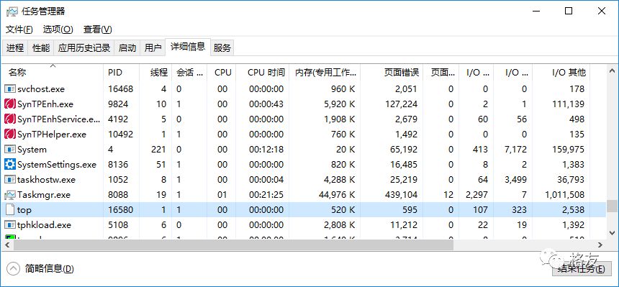
Task: Open the 选项(O) menu
Action: [58, 29]
